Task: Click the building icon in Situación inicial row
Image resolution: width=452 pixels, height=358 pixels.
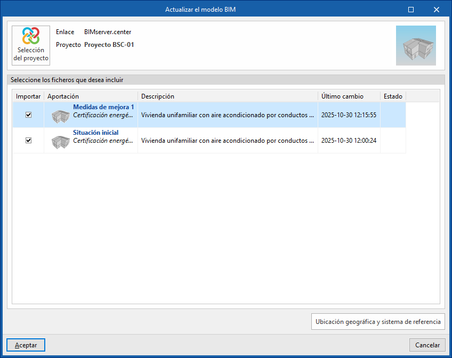Action: pos(61,142)
